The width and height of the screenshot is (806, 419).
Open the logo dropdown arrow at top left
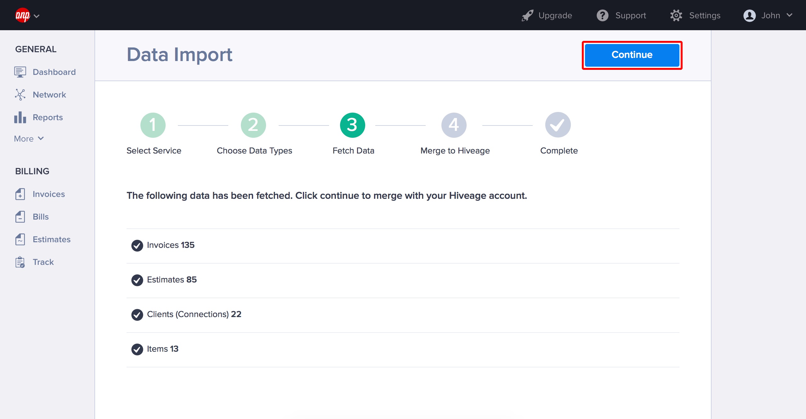point(37,16)
